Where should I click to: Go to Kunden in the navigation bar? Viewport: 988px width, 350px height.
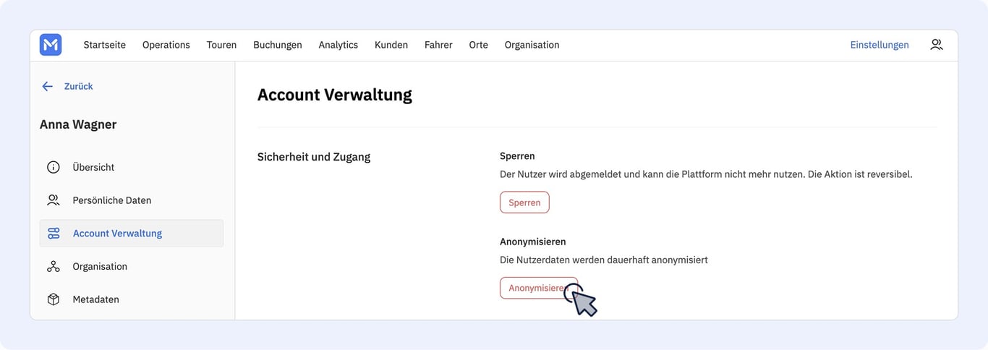[391, 45]
